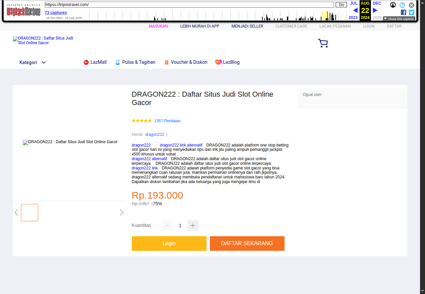This screenshot has height=294, width=425.
Task: Increase quantity with plus button
Action: 193,226
